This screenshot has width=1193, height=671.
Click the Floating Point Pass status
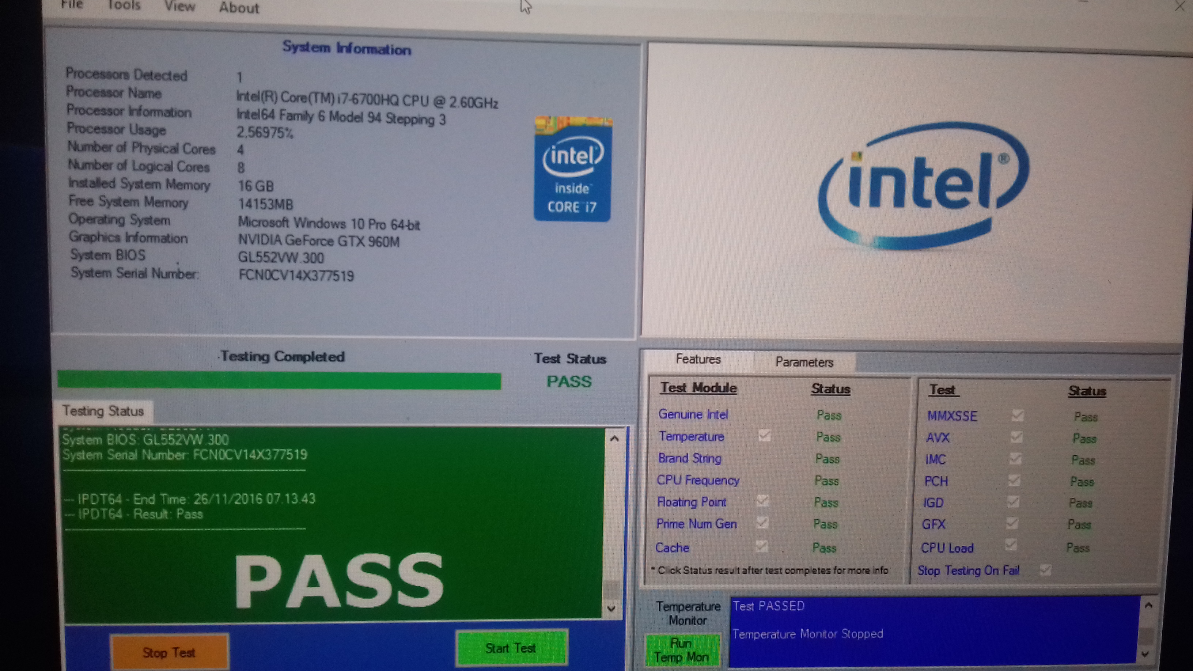[826, 503]
